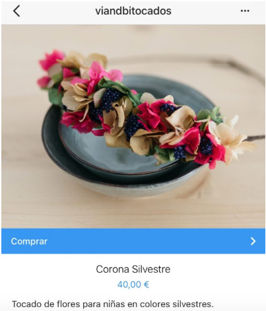Tap the viandbitocados profile name

pos(133,11)
